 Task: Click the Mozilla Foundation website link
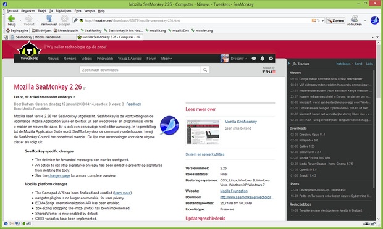(234, 191)
